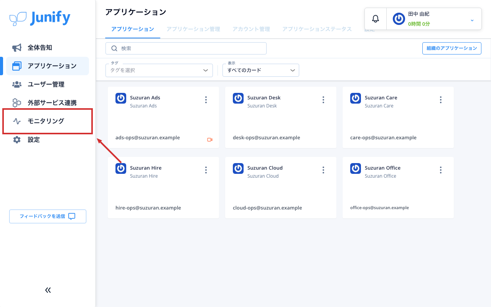Screen dimensions: 491x307
Task: Open ユーザー管理 in the sidebar
Action: (x=48, y=84)
